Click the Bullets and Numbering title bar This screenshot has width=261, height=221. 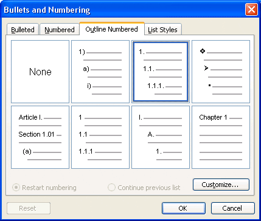122,10
